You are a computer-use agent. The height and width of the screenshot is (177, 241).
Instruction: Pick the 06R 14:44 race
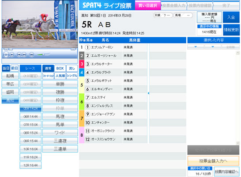[x=30, y=116]
